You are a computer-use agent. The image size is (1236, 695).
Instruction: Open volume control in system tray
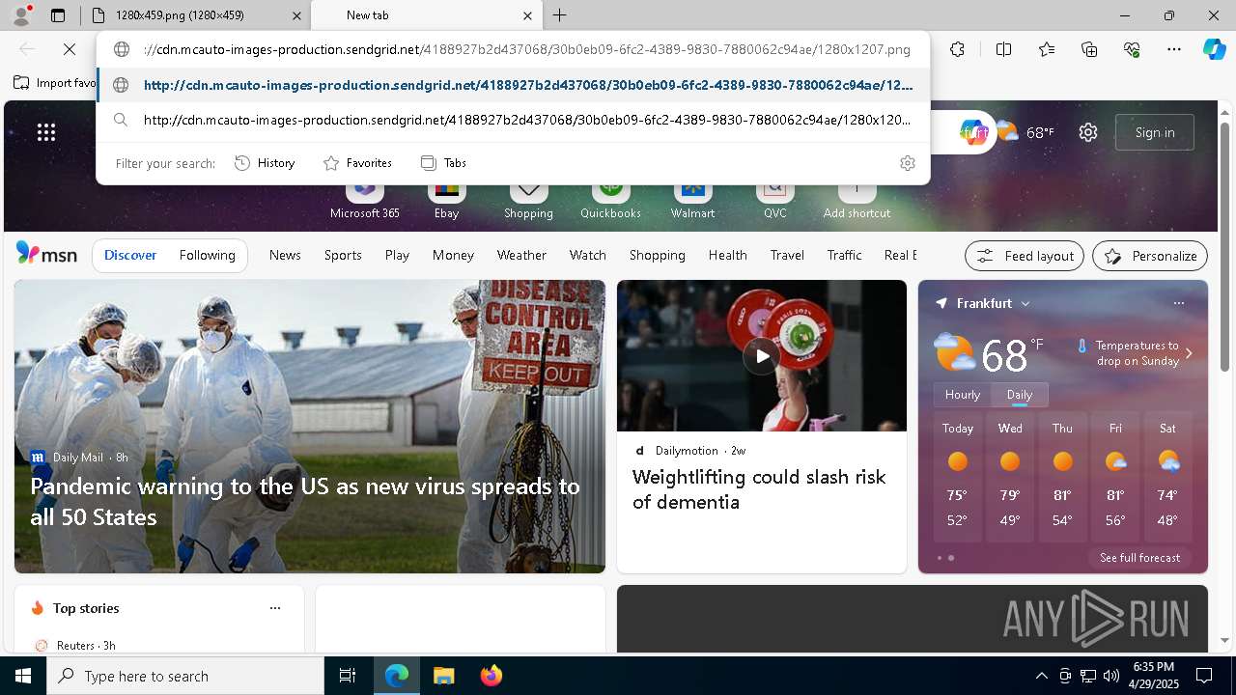coord(1111,676)
